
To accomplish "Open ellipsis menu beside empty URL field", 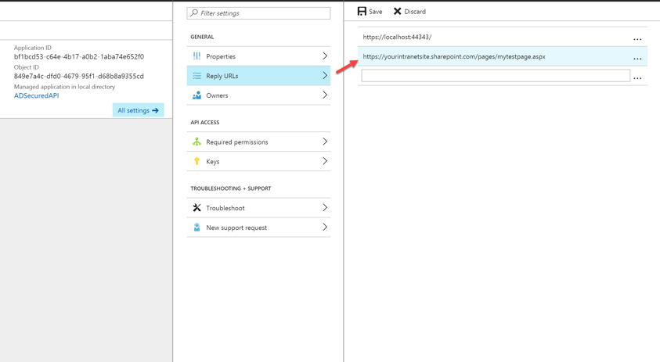I will tap(637, 77).
